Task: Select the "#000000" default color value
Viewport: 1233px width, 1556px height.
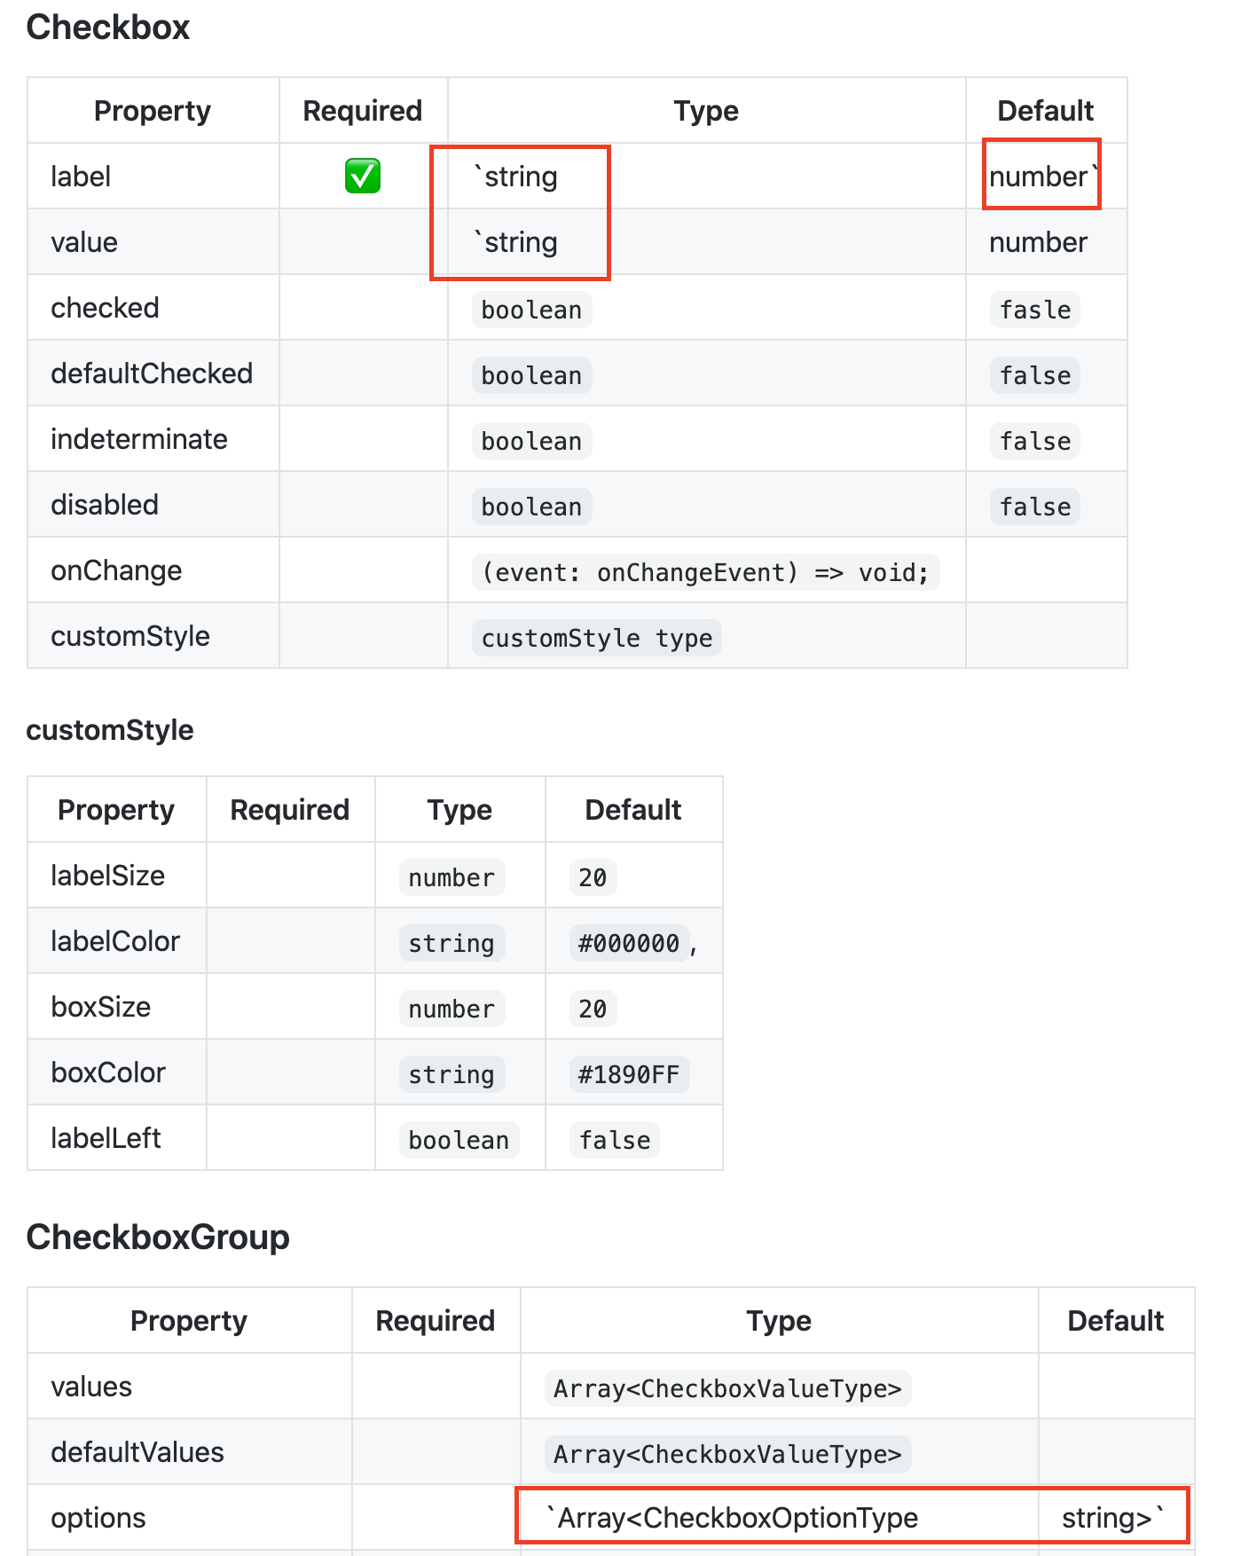Action: [x=629, y=943]
